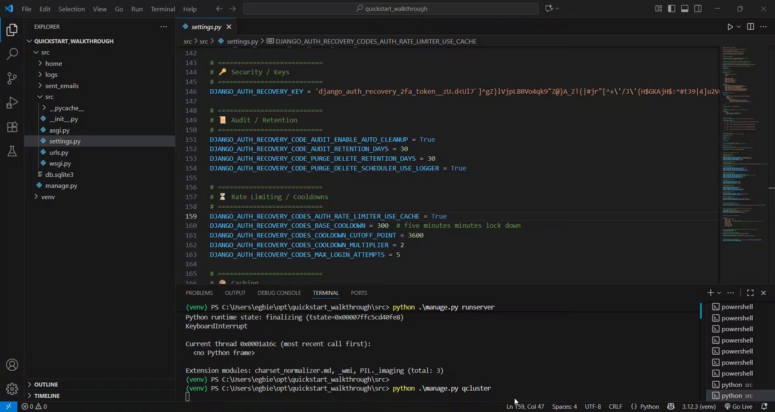Open the Source Control view
775x412 pixels.
pos(12,78)
